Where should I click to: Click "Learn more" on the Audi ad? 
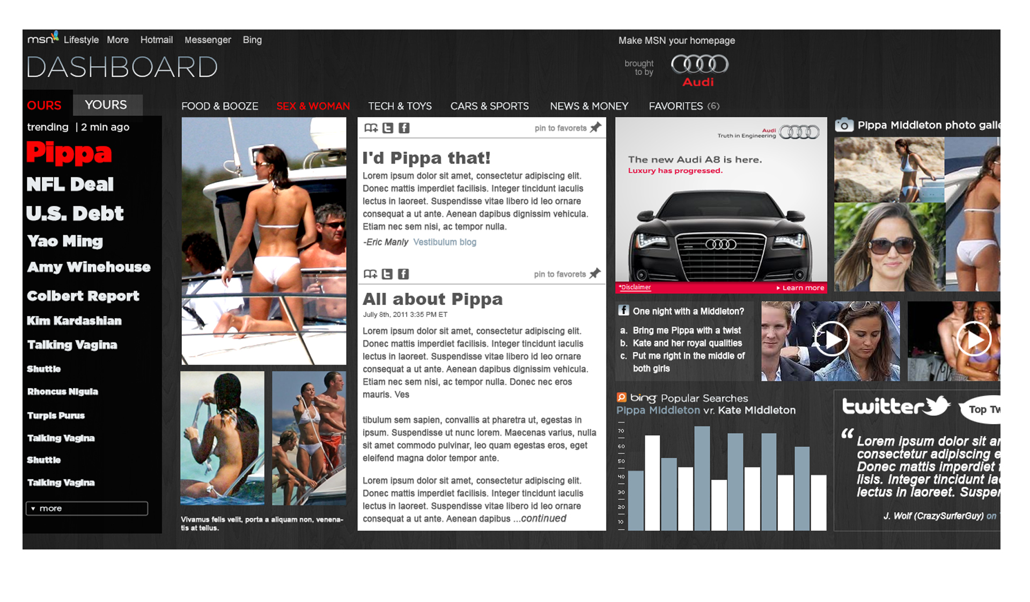[800, 288]
